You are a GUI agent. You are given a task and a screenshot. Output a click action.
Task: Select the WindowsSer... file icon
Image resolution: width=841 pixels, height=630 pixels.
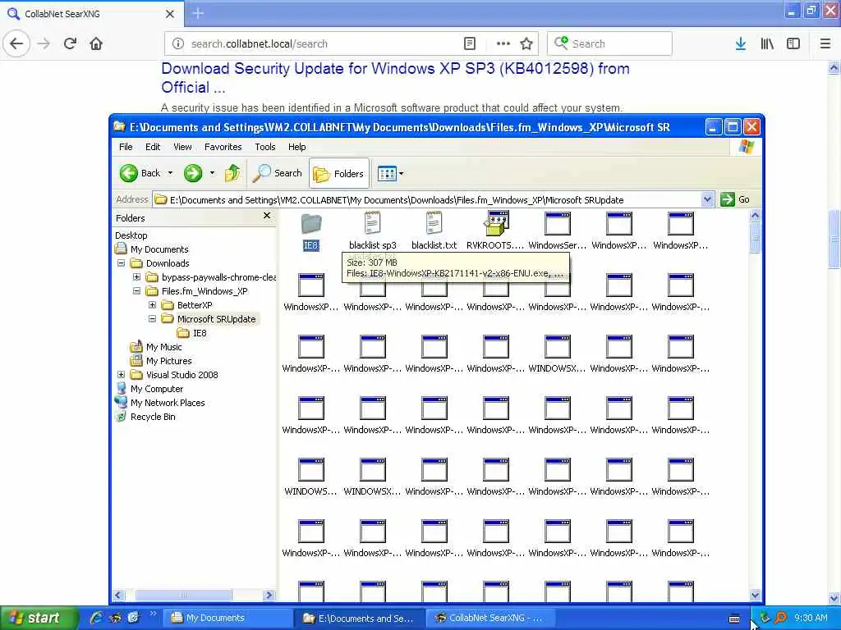coord(558,223)
